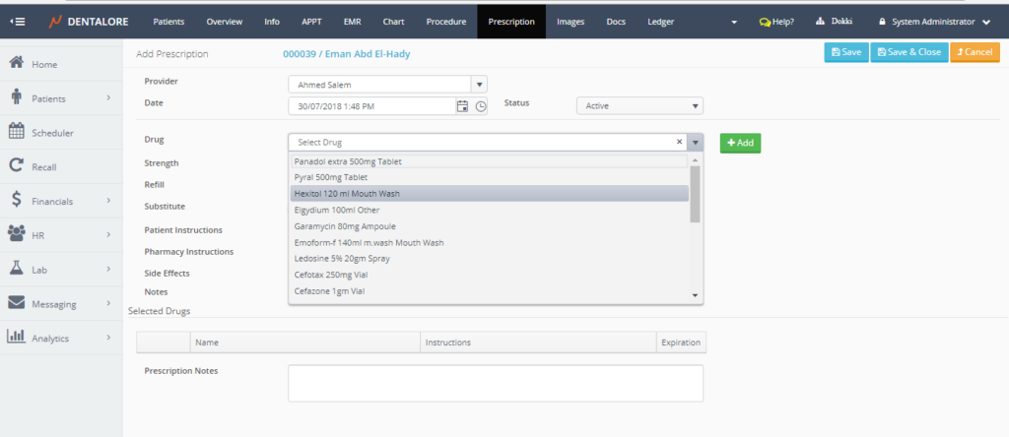1009x437 pixels.
Task: Collapse sidebar with hamburger menu icon
Action: (x=18, y=22)
